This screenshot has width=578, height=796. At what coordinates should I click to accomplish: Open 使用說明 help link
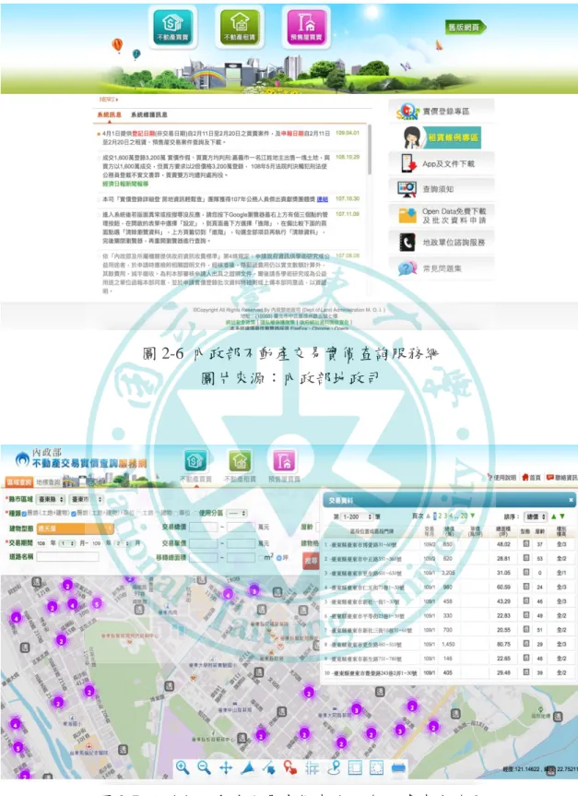(501, 477)
